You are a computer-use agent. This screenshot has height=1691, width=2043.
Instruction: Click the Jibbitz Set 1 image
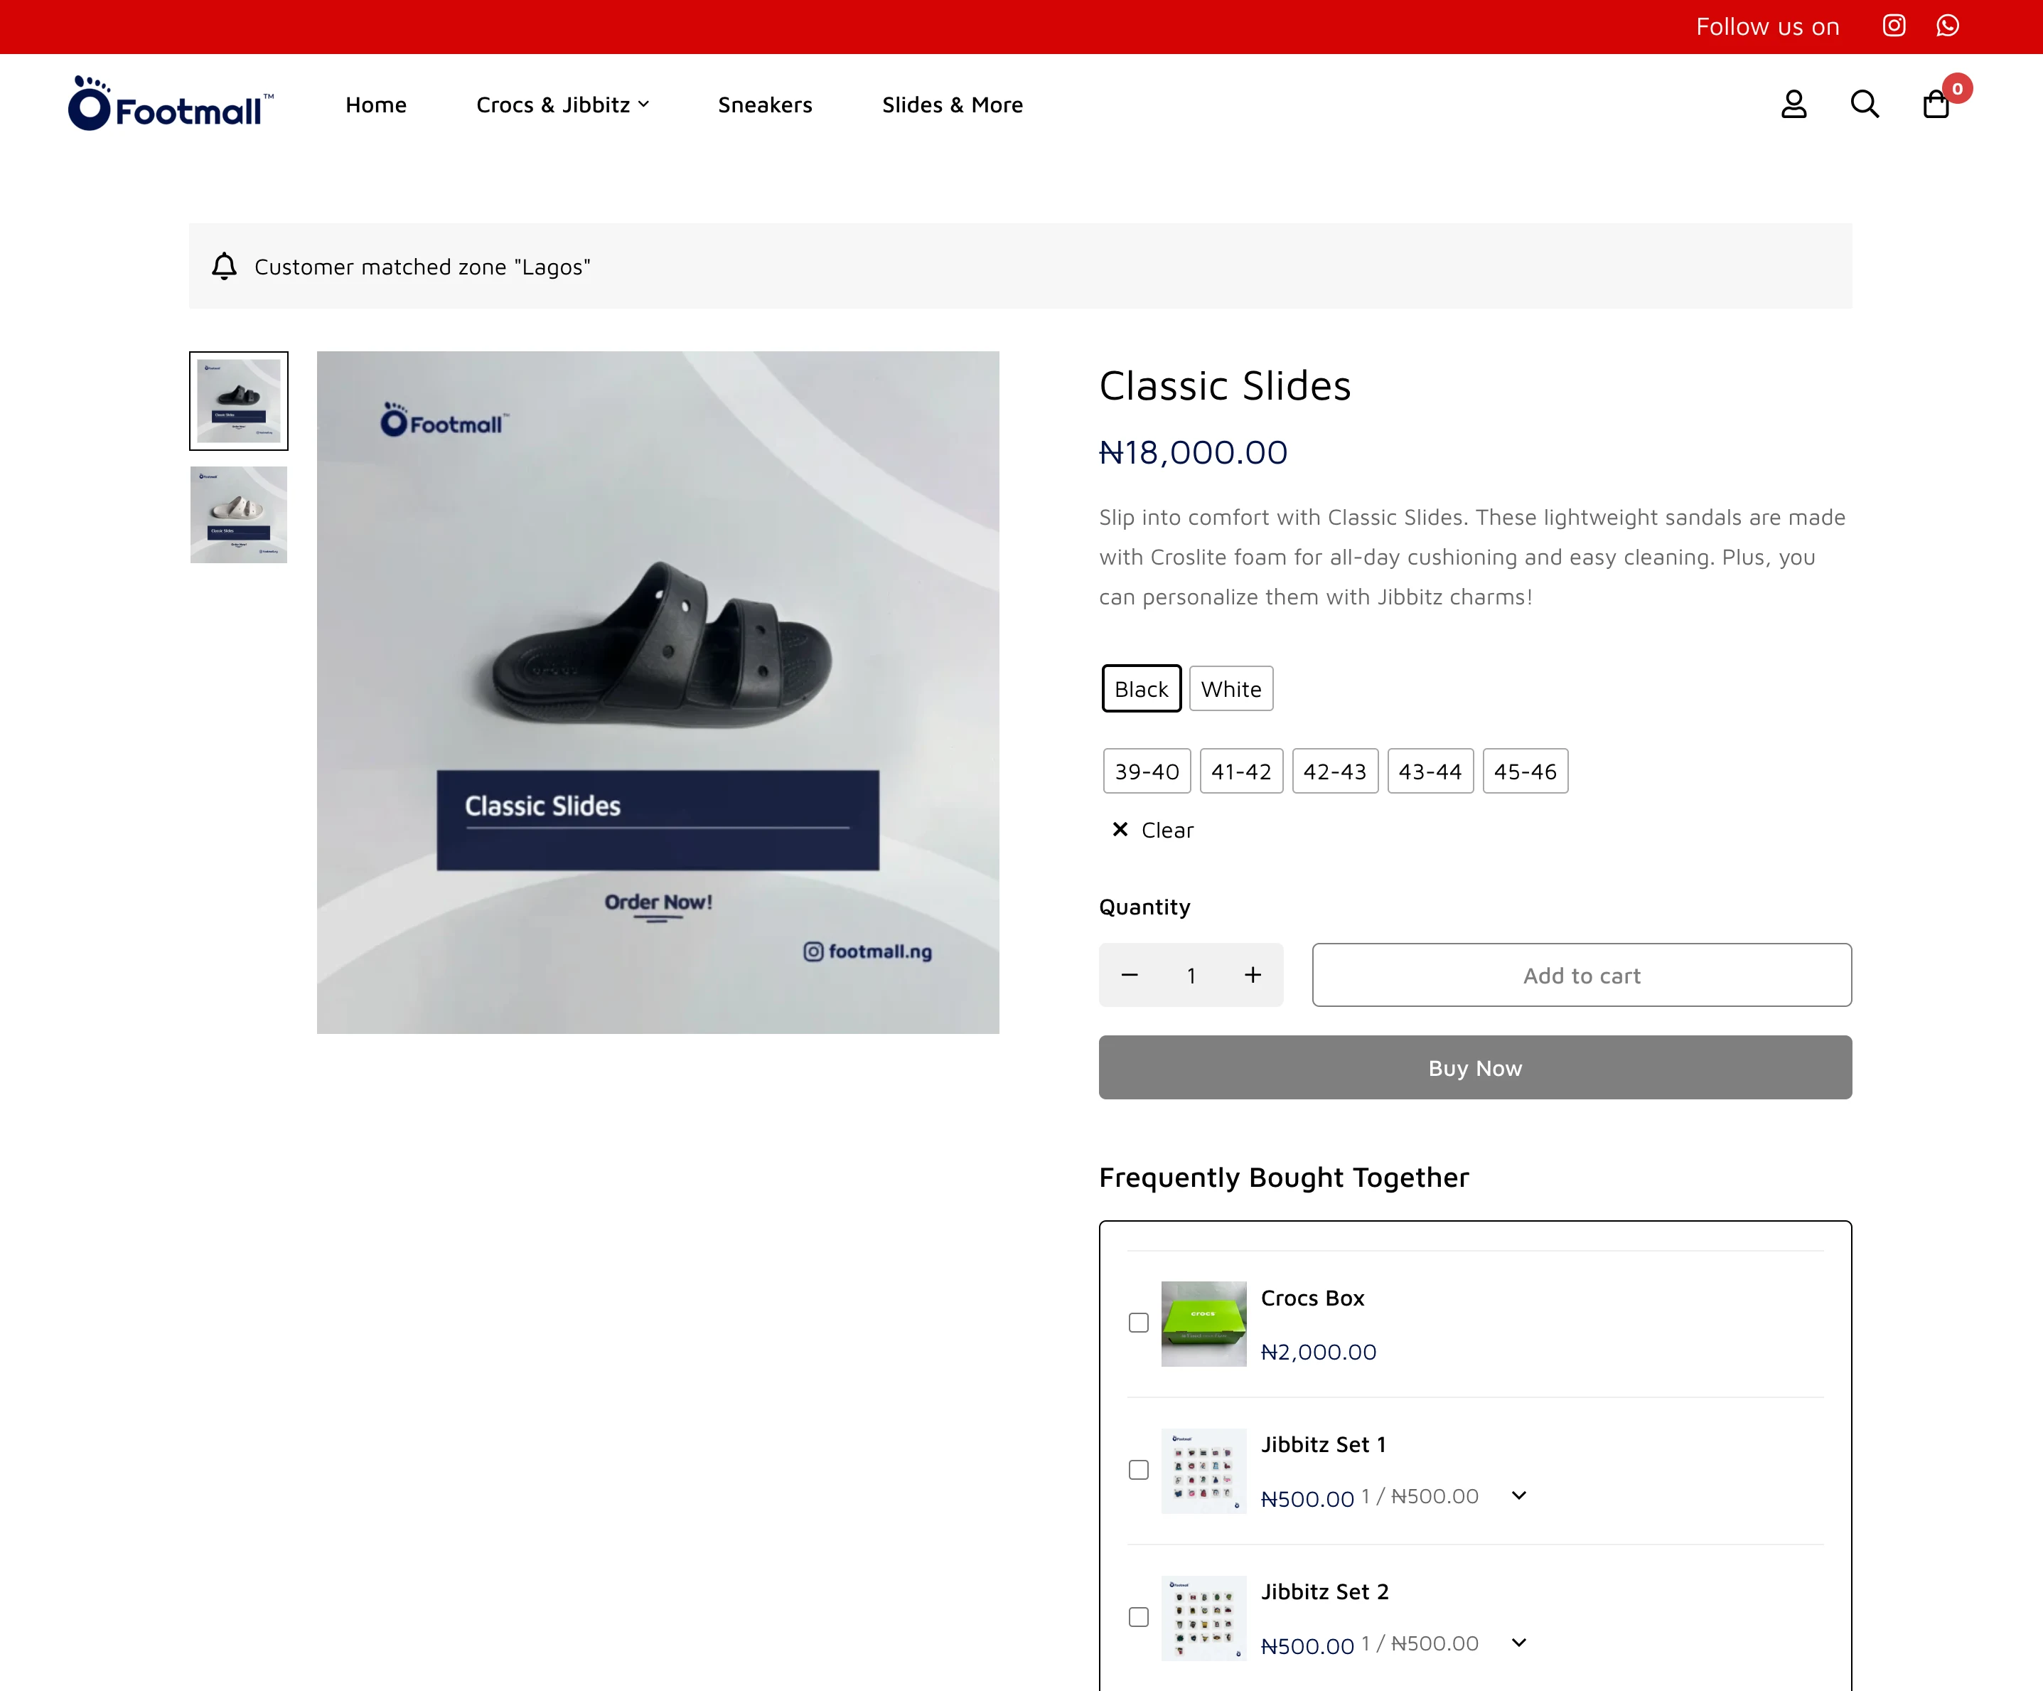click(1203, 1471)
